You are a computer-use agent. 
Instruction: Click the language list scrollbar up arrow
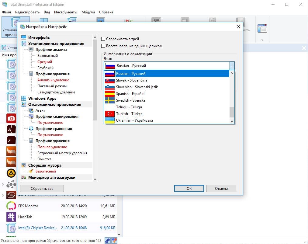[232, 73]
